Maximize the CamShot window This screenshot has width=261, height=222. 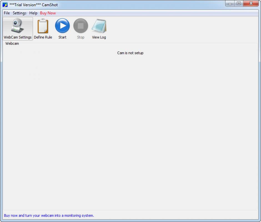pyautogui.click(x=239, y=4)
